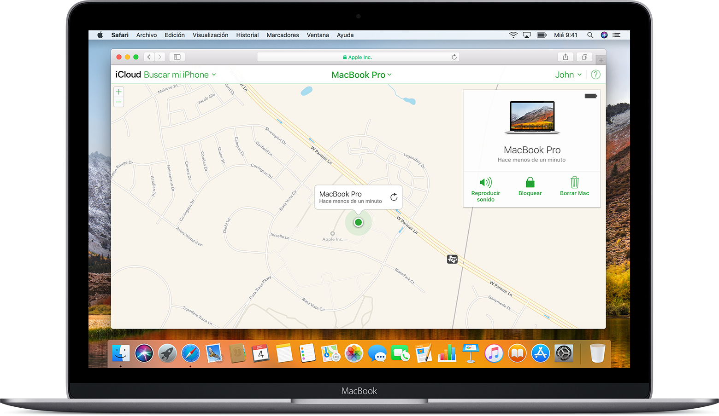This screenshot has height=416, width=719.
Task: Click the highway 734 shield marker
Action: click(452, 259)
